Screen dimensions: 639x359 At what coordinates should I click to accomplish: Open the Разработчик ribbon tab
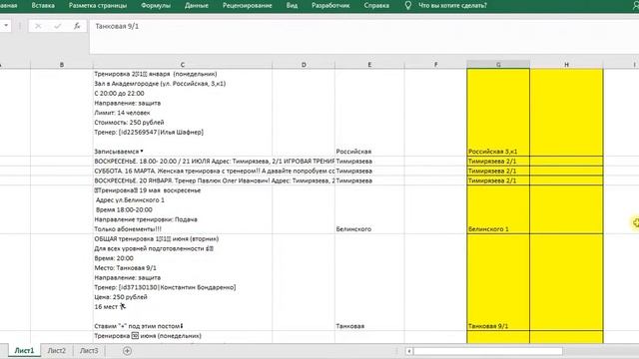coord(330,6)
